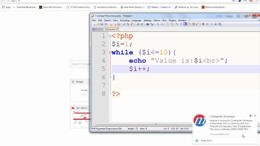The width and height of the screenshot is (260, 146).
Task: Open the Edit menu
Action: [100, 20]
